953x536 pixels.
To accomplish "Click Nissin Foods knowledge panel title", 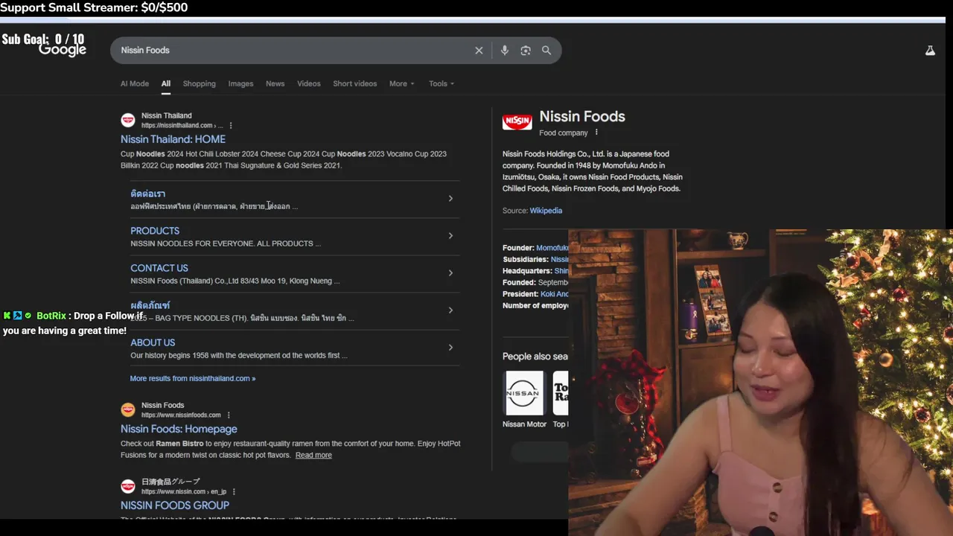I will click(582, 116).
